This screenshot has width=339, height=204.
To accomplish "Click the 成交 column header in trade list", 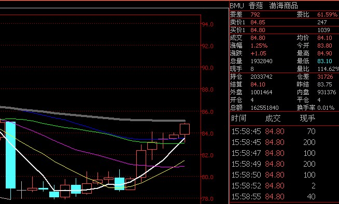I will pos(273,118).
